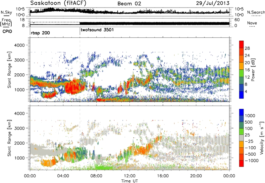Click the blue bottom segment of Power colorbar

click(241, 95)
